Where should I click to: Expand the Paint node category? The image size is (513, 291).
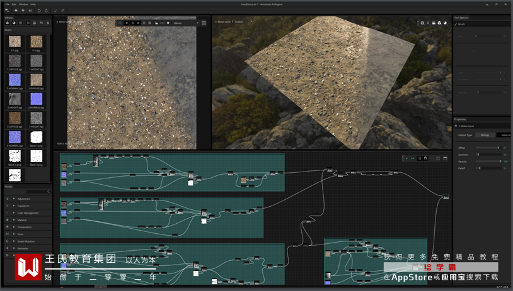coord(14,234)
